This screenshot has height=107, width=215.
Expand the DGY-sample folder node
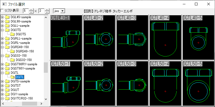click(x=2, y=94)
